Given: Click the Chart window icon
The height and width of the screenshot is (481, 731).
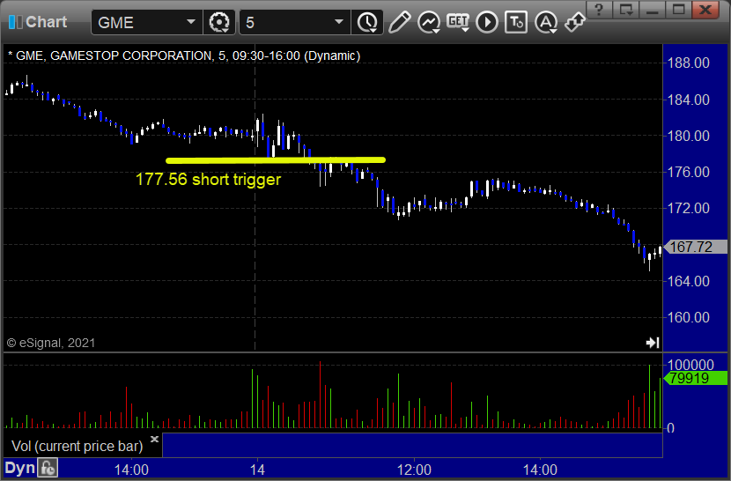Looking at the screenshot, I should [15, 22].
